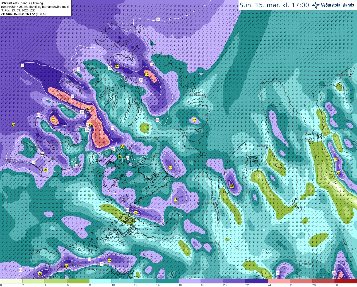The height and width of the screenshot is (287, 357).
Task: Select the 0–2 m/s pale legend swatch
Action: click(x=11, y=281)
